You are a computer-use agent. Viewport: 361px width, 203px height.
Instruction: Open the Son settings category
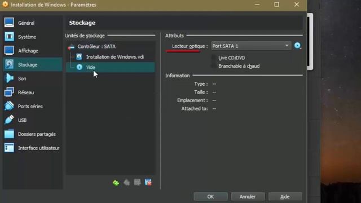pyautogui.click(x=32, y=78)
